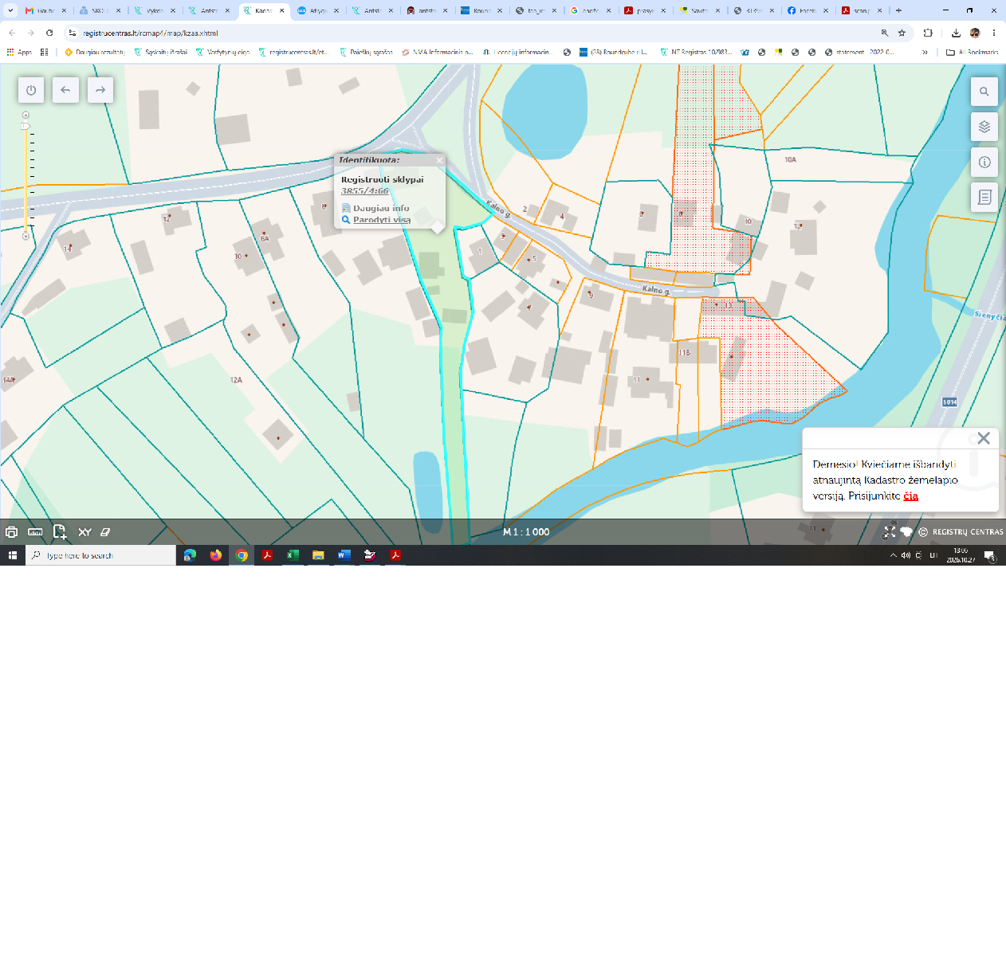The height and width of the screenshot is (956, 1006).
Task: Click the Lithuania map overview icon
Action: 906,532
